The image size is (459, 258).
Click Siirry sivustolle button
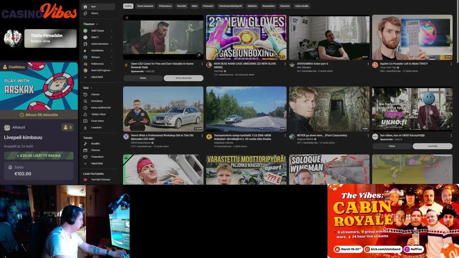[x=184, y=78]
